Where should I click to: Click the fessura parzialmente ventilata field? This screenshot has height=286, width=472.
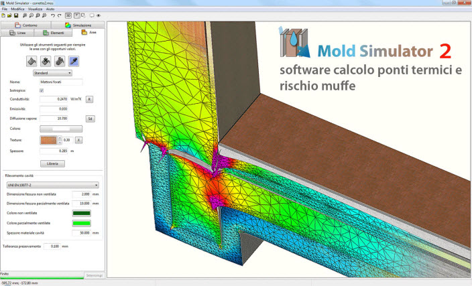(x=82, y=204)
